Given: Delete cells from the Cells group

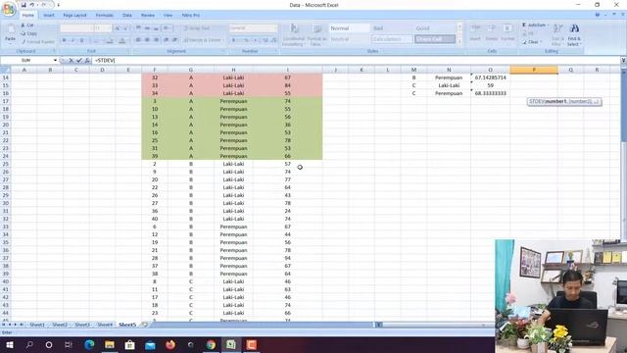Looking at the screenshot, I should 492,32.
